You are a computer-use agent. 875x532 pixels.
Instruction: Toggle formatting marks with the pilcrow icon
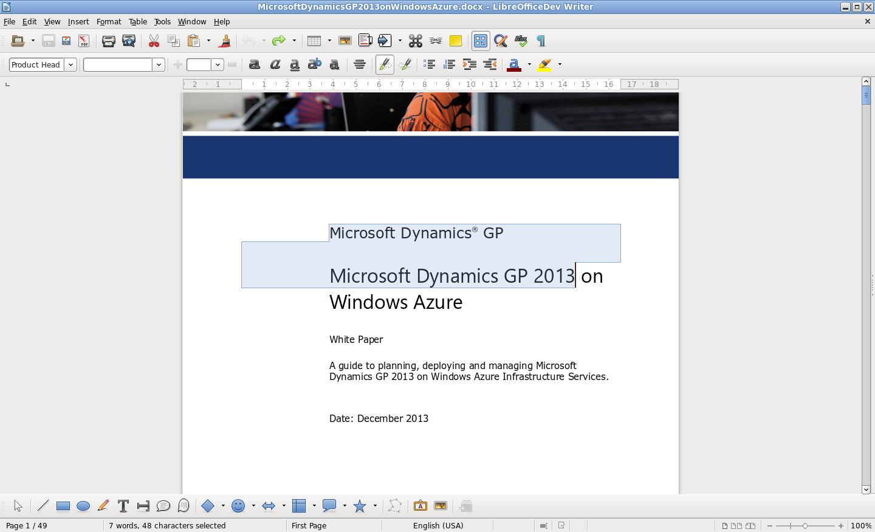pyautogui.click(x=541, y=41)
